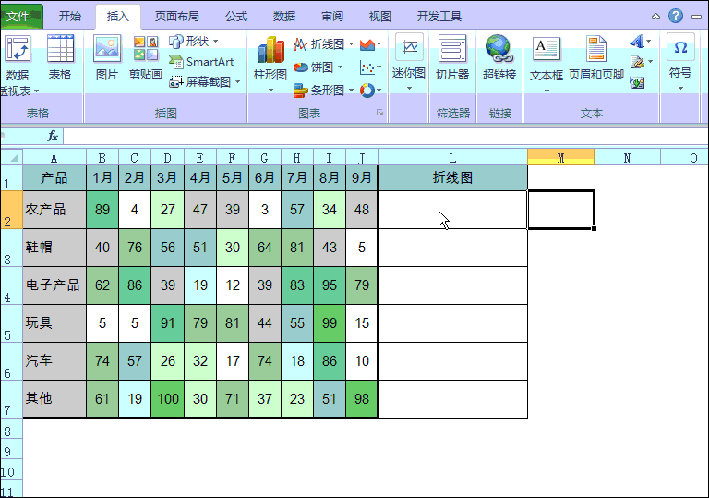This screenshot has height=498, width=709.
Task: Insert a picture with the 图片 icon
Action: click(x=107, y=49)
